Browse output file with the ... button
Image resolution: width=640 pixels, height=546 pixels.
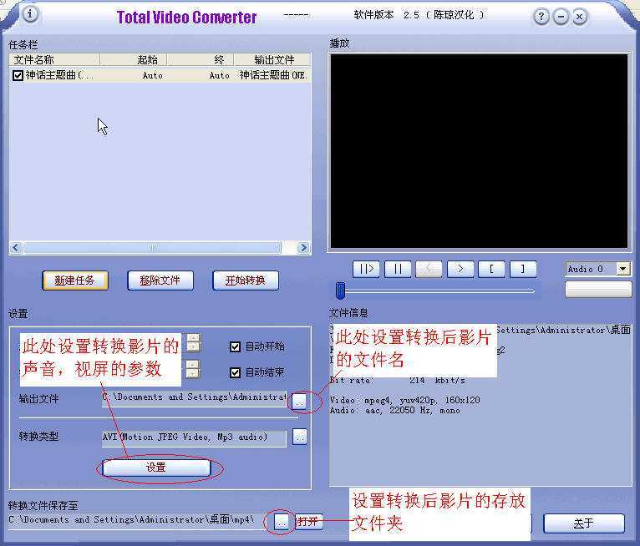coord(300,402)
